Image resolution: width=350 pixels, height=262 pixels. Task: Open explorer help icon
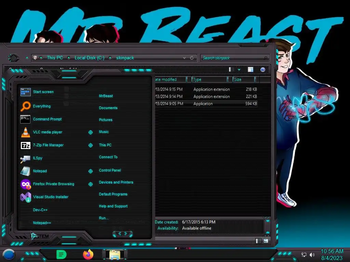click(263, 70)
